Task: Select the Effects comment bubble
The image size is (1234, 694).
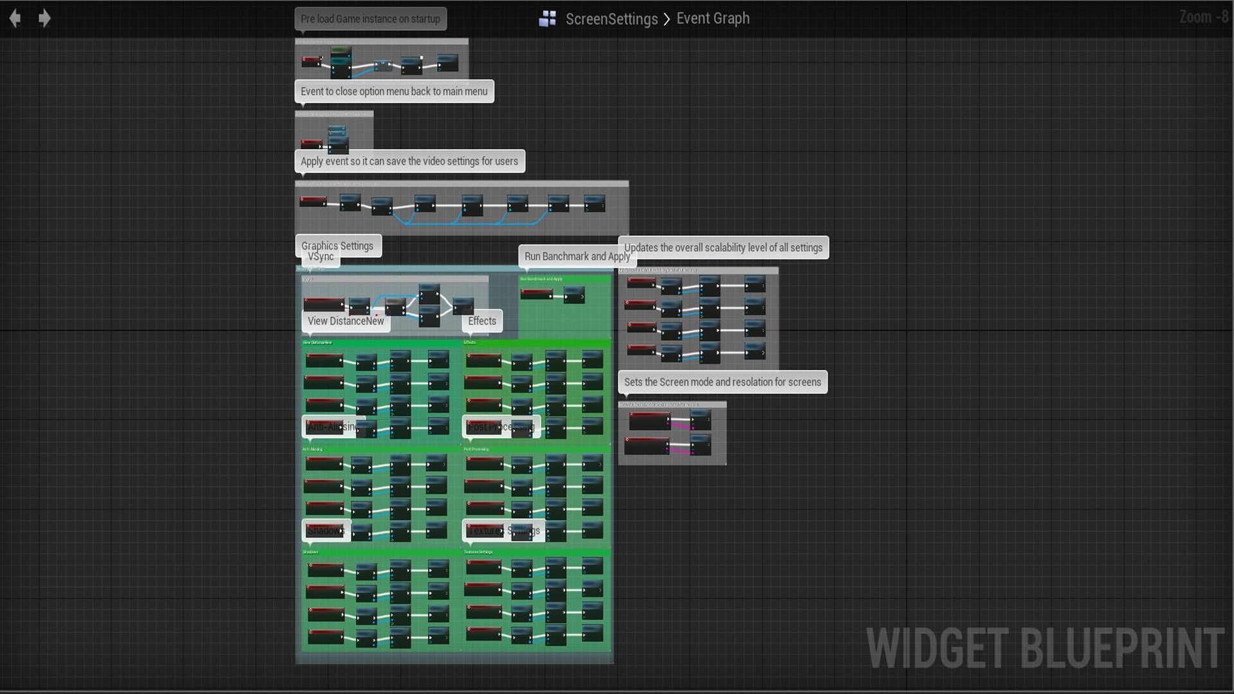Action: pos(482,321)
